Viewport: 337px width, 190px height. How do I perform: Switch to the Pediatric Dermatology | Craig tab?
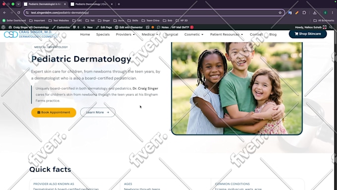point(91,4)
